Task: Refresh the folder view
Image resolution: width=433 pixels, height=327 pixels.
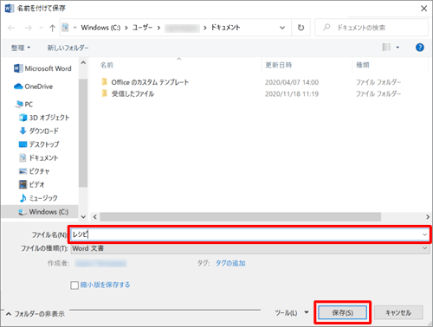Action: click(x=301, y=28)
